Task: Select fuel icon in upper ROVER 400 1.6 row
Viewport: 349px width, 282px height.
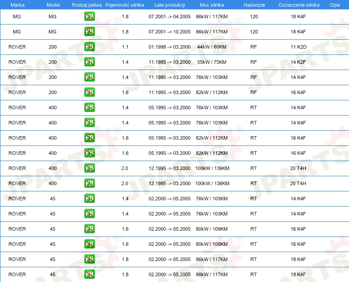Action: pyautogui.click(x=89, y=138)
